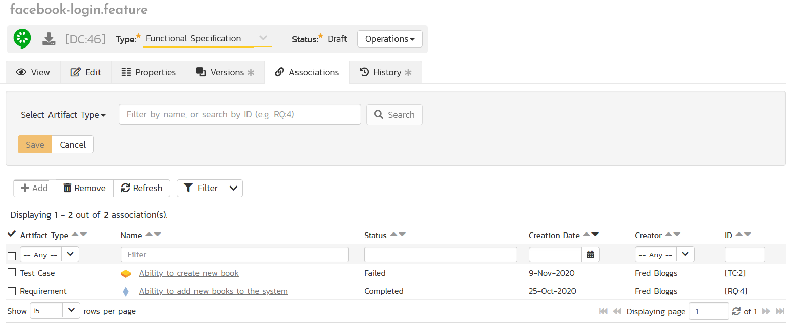Click the download document icon
The width and height of the screenshot is (789, 326).
tap(49, 39)
